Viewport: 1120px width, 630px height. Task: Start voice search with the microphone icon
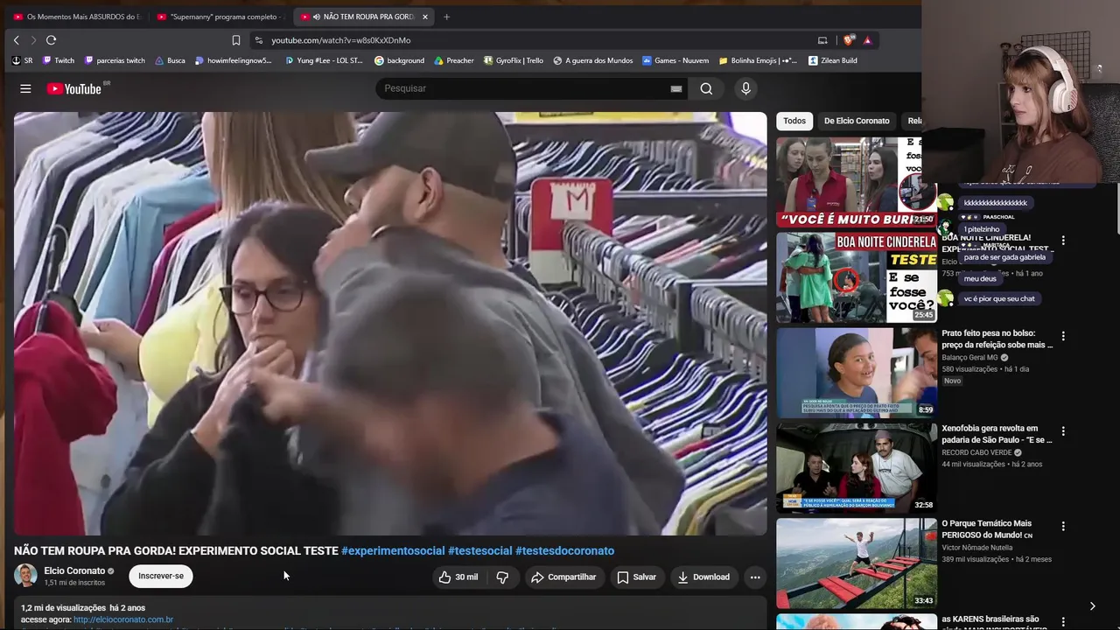(745, 88)
